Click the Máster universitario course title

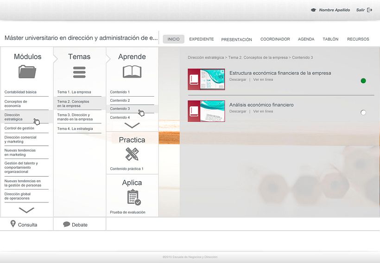tap(81, 38)
